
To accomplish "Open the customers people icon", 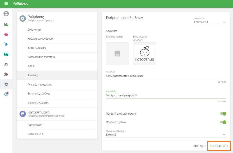I will click(6, 64).
